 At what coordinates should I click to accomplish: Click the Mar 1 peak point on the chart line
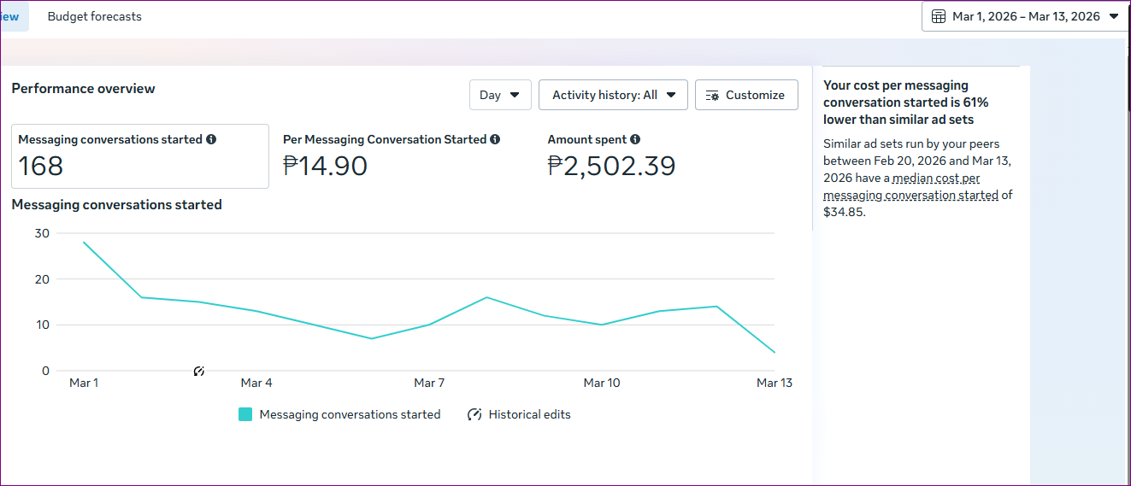(x=84, y=243)
